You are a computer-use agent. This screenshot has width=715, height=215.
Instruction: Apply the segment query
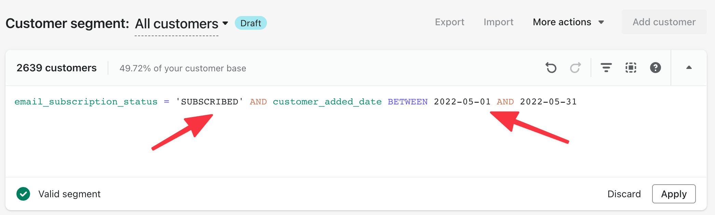[674, 194]
